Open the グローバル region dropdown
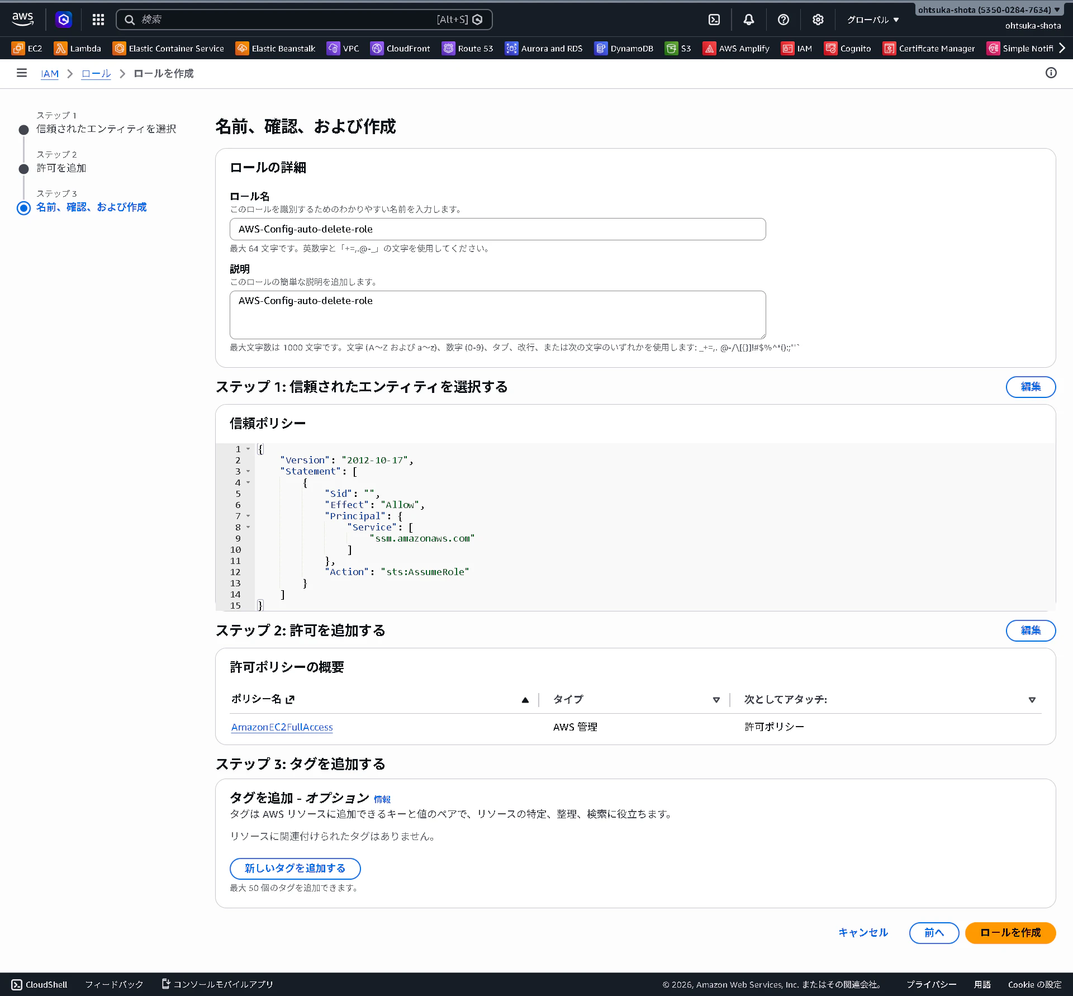The height and width of the screenshot is (996, 1073). coord(873,20)
